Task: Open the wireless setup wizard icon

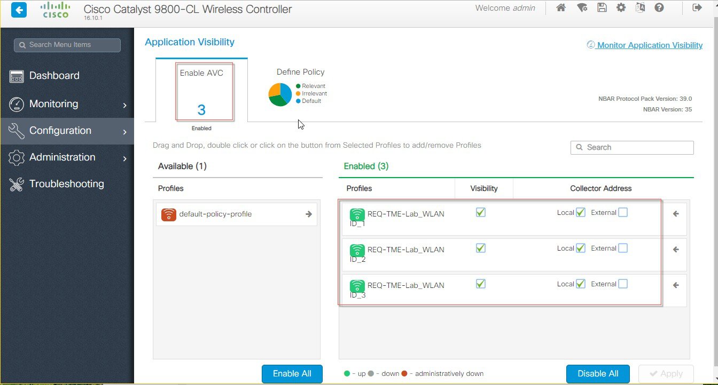Action: point(582,8)
